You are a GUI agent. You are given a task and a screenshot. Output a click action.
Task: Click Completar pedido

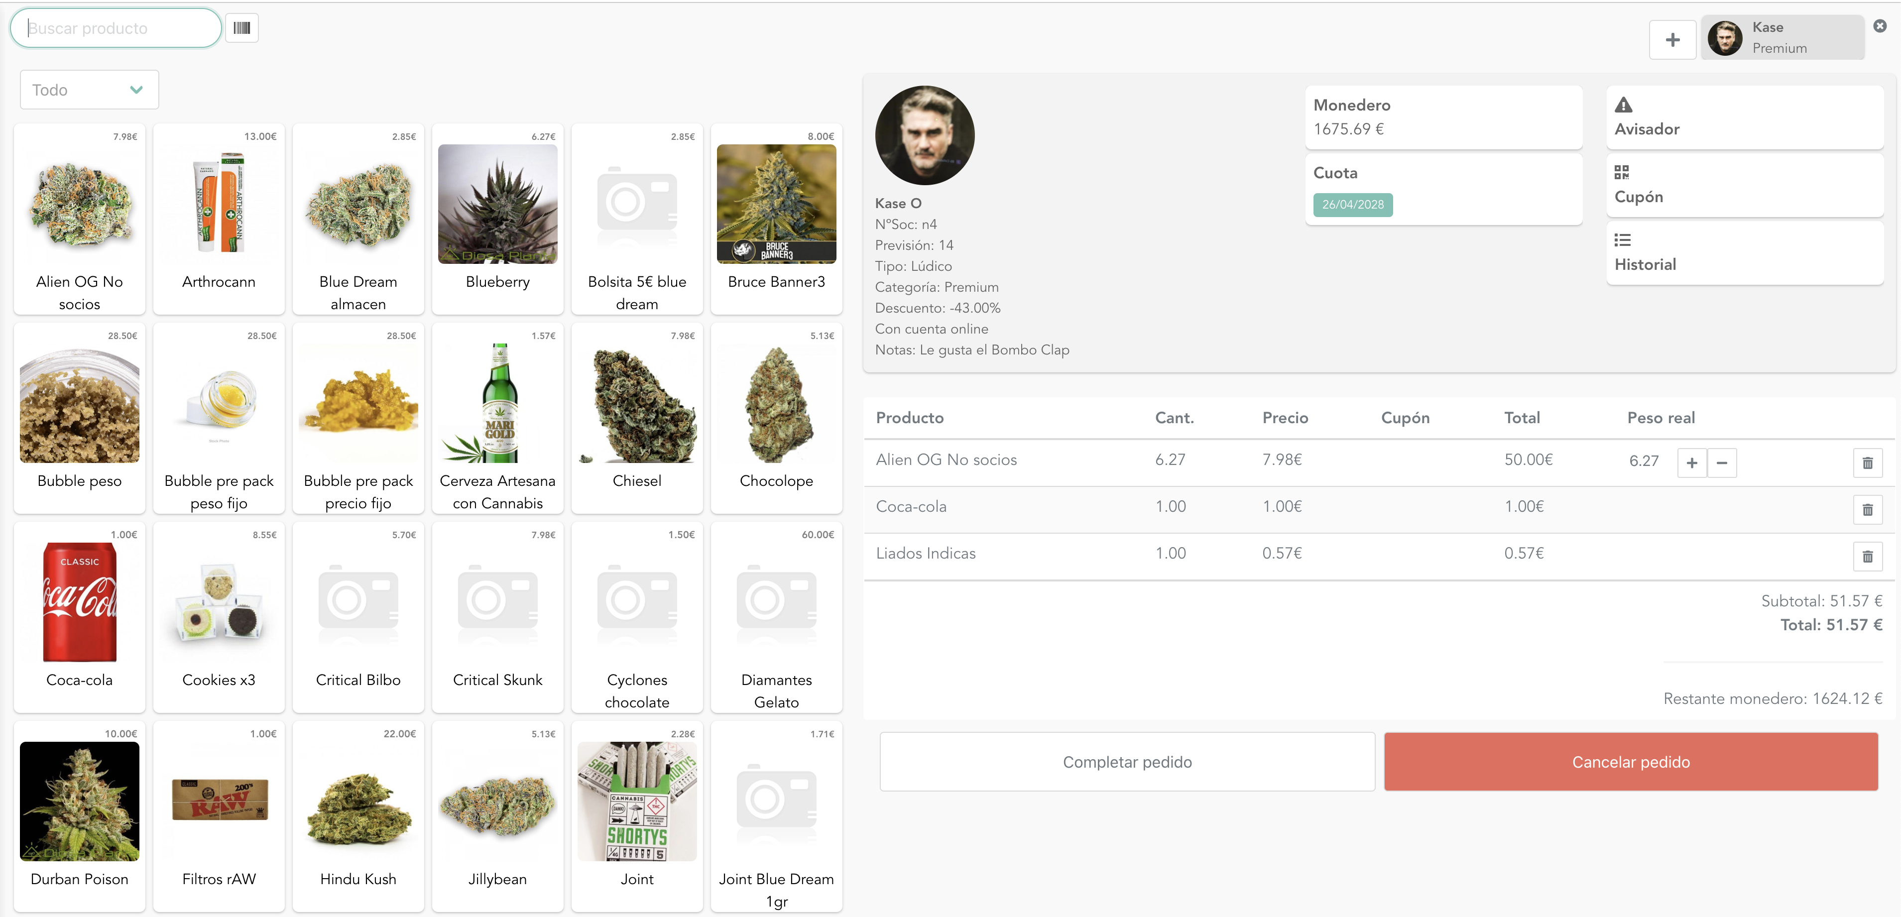[x=1127, y=761]
